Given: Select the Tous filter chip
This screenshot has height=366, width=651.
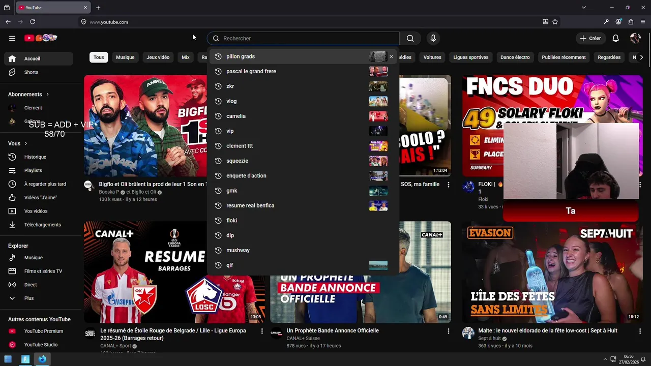Looking at the screenshot, I should point(99,57).
